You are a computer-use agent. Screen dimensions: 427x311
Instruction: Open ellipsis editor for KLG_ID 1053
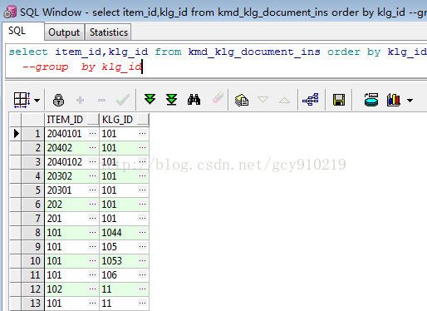[x=143, y=261]
